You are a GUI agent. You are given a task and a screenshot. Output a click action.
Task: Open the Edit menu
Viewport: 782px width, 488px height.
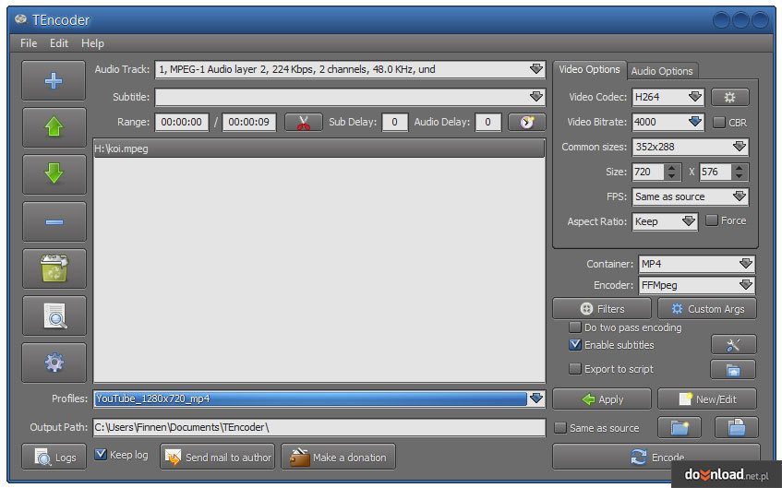pos(59,43)
